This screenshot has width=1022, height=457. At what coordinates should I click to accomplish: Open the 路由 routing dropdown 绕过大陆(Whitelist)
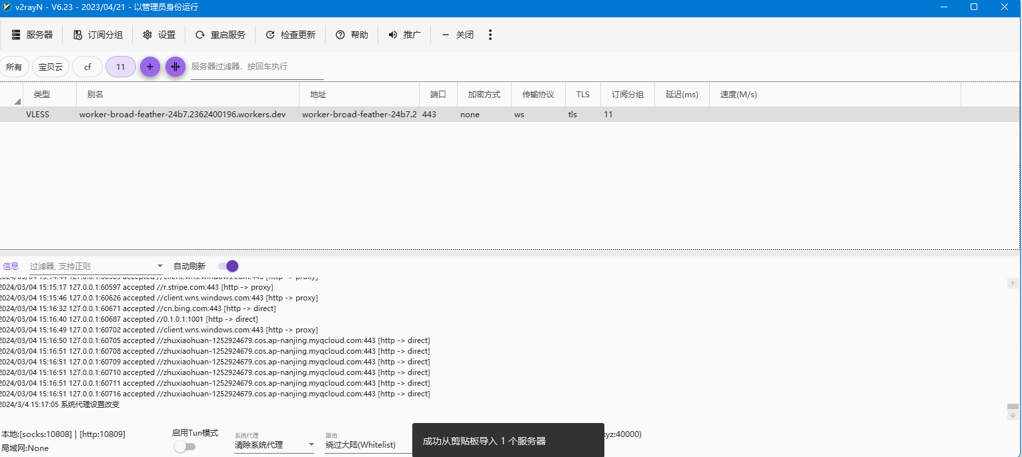click(367, 444)
